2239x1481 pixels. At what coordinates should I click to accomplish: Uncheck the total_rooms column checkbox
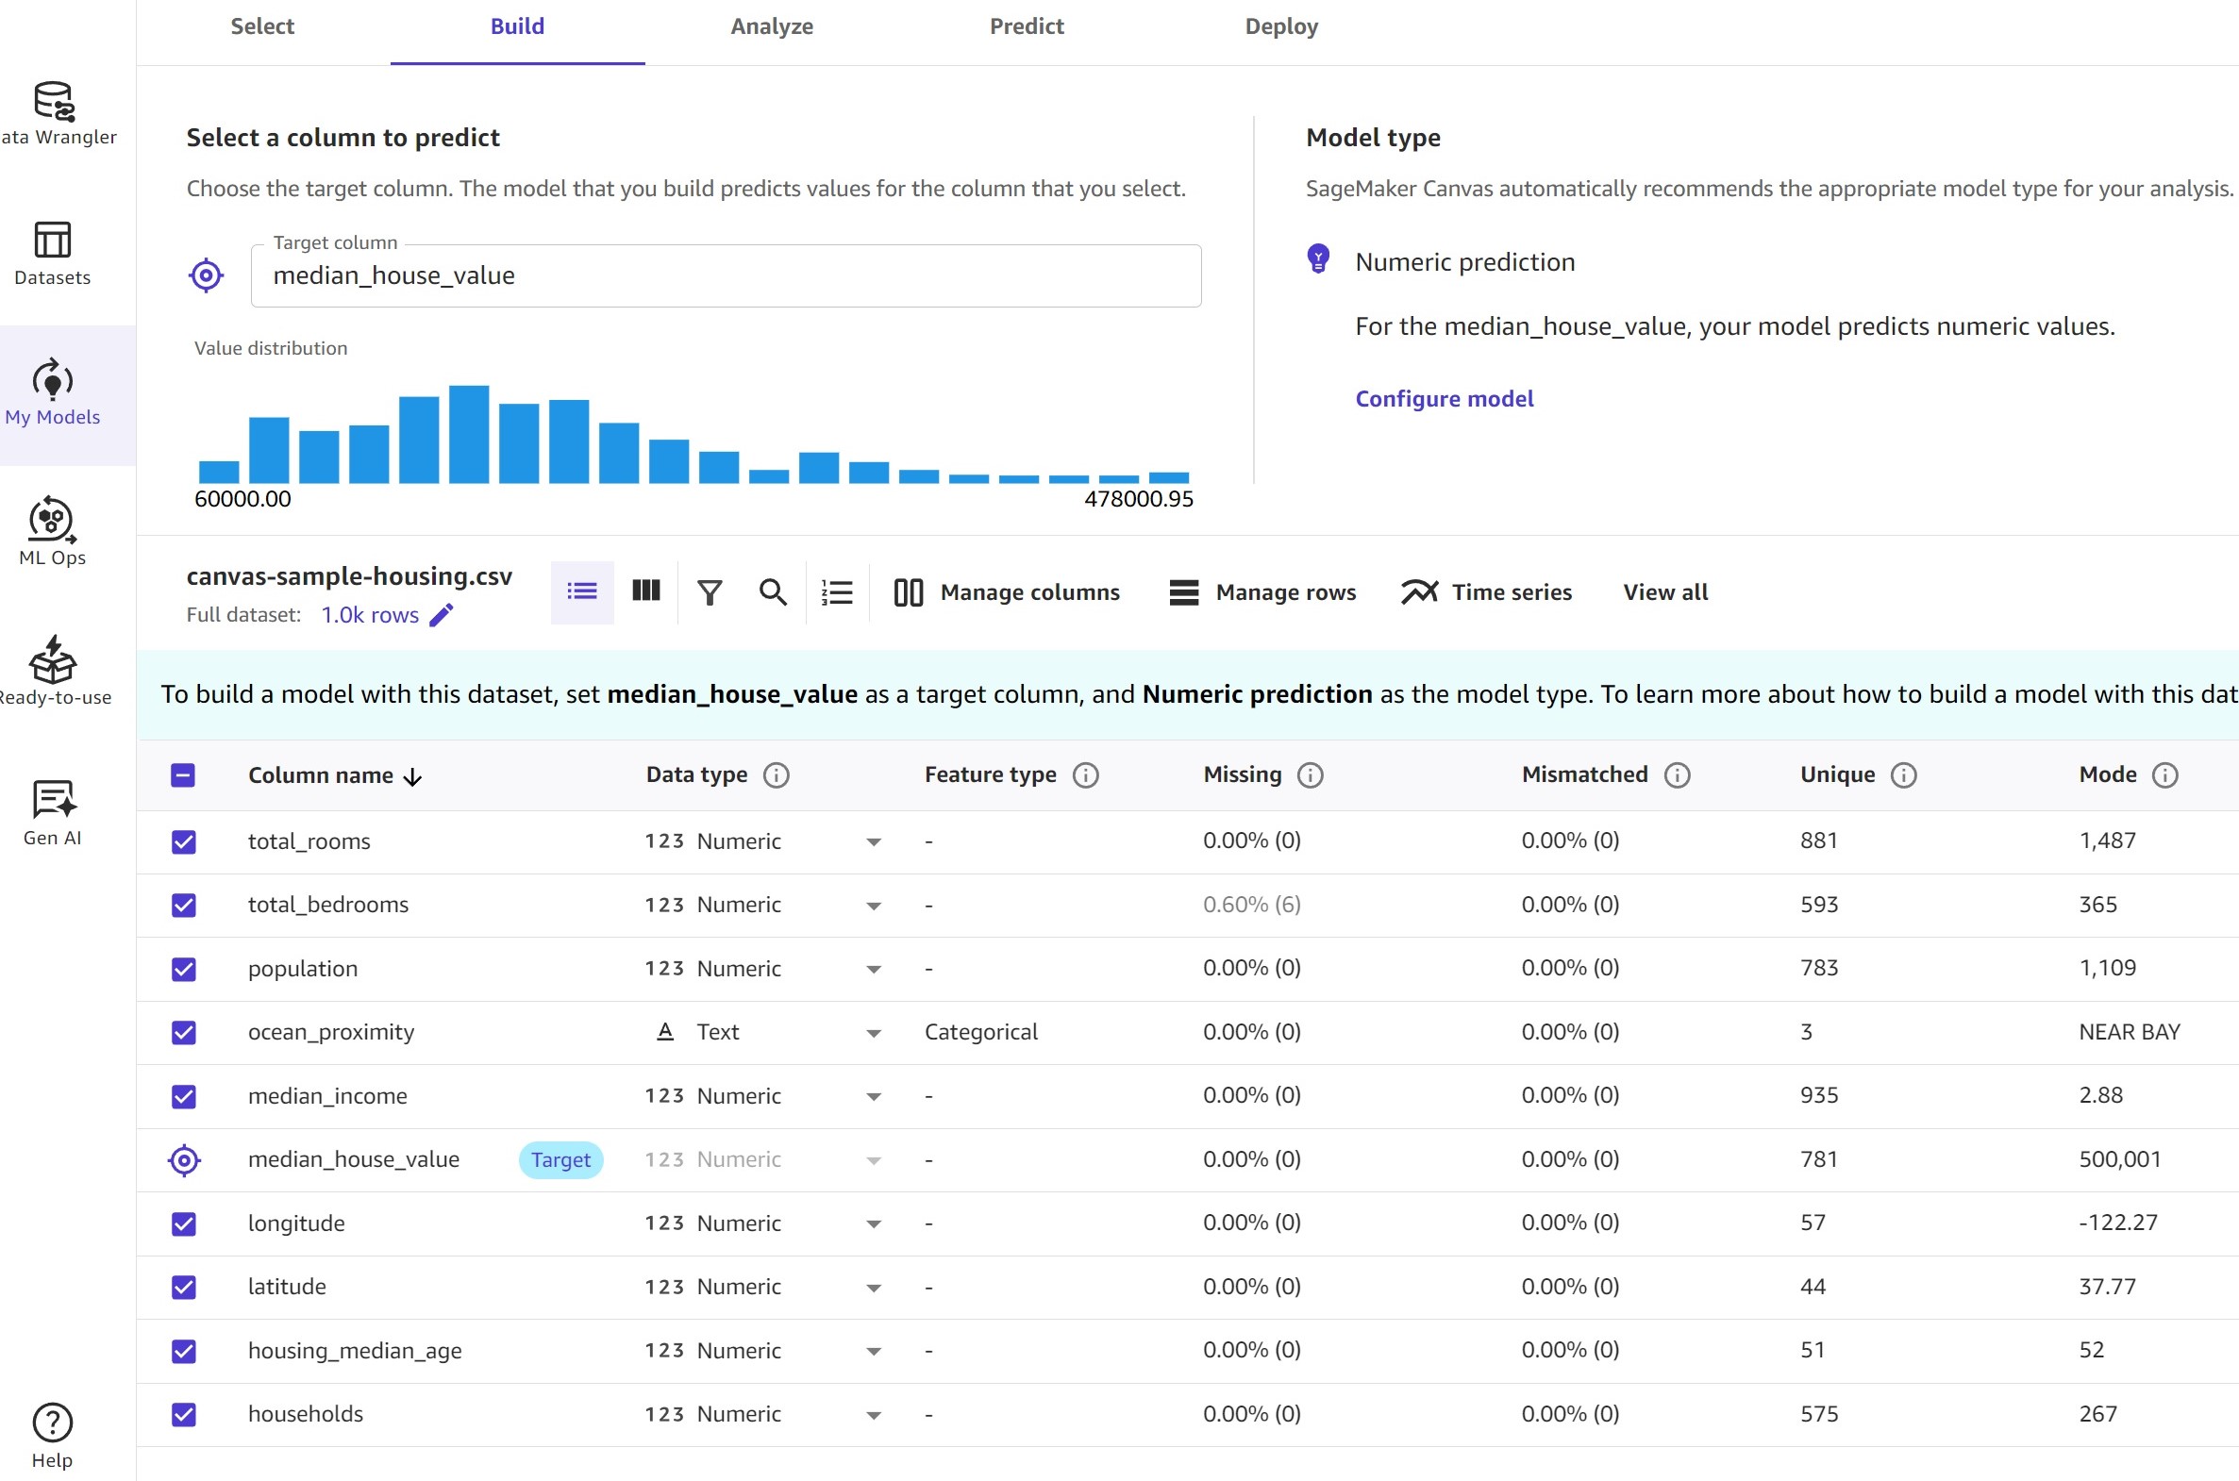[184, 841]
